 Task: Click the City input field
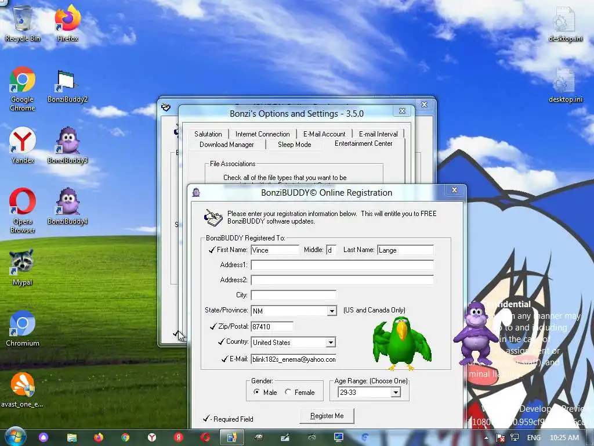click(x=293, y=295)
